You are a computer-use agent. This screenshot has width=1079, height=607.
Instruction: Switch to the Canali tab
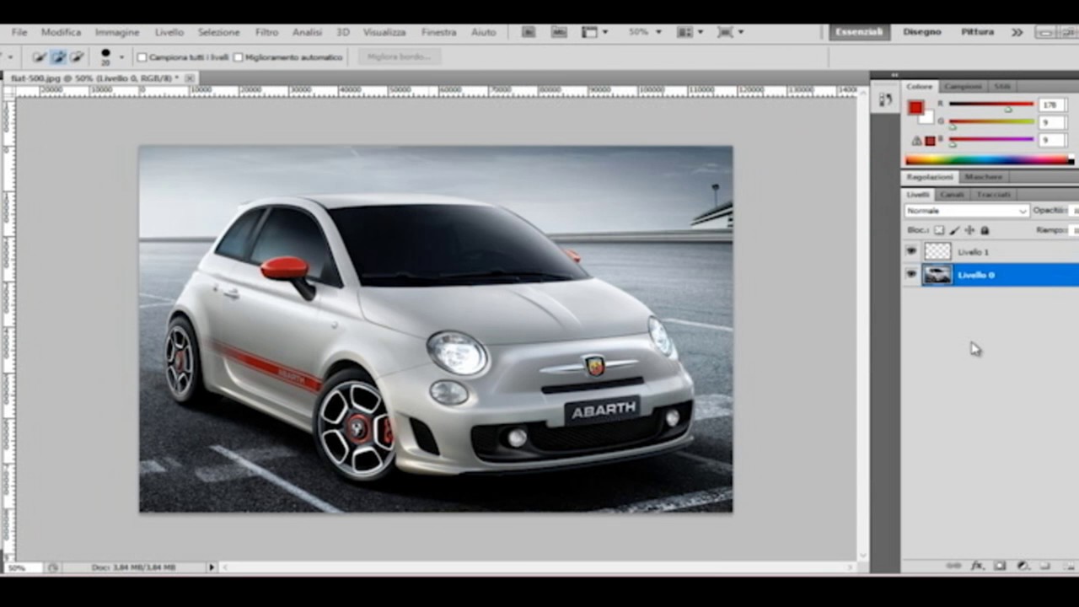(x=952, y=195)
